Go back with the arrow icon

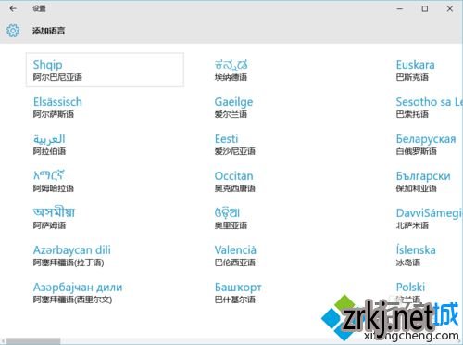click(x=13, y=8)
